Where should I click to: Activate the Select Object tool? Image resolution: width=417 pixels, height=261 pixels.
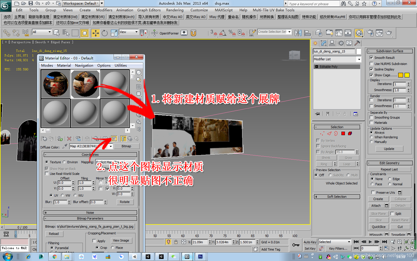pyautogui.click(x=56, y=33)
